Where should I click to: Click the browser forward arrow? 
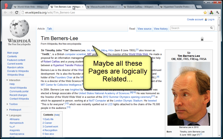point(11,12)
